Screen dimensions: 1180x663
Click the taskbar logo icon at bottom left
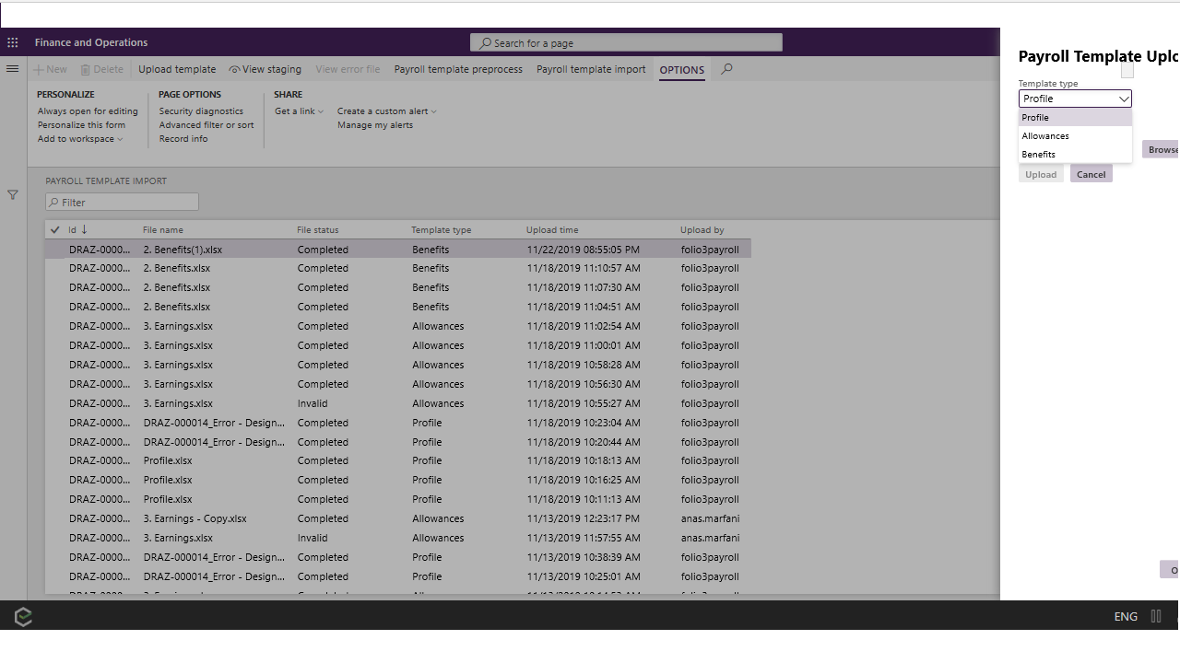(24, 617)
